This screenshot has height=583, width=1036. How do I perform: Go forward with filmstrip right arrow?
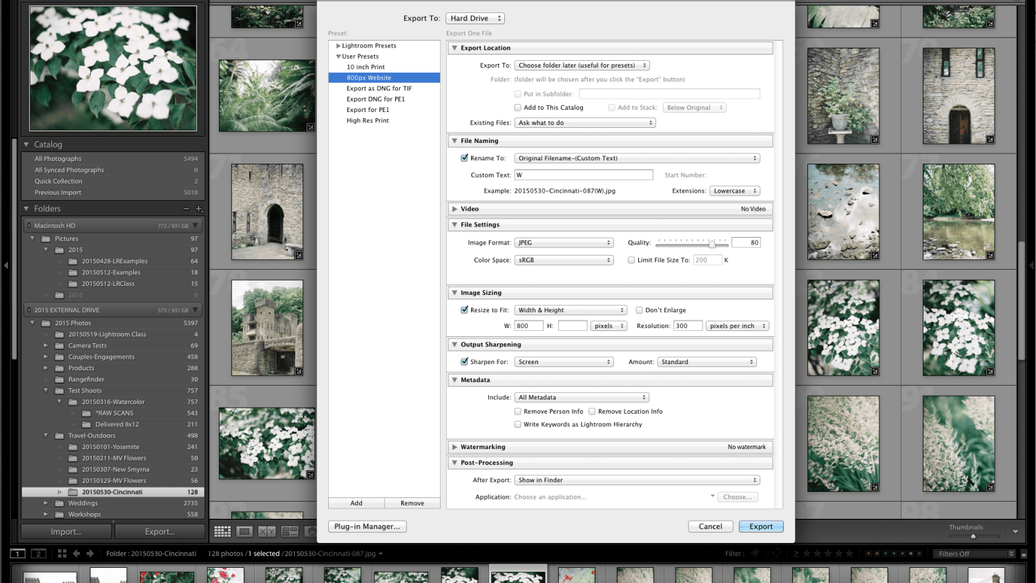[90, 553]
